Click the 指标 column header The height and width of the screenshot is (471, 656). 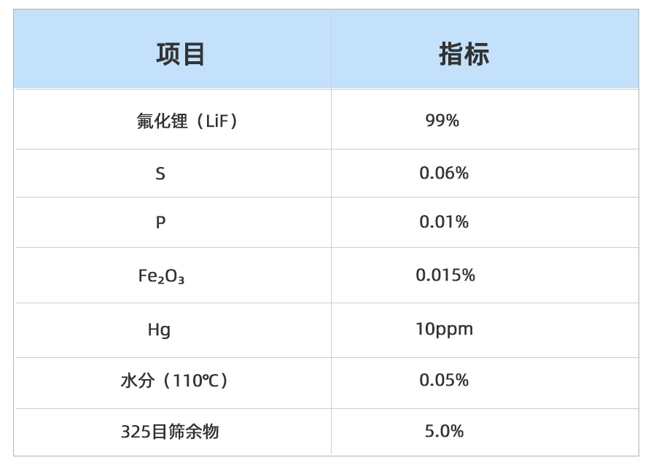pyautogui.click(x=464, y=55)
